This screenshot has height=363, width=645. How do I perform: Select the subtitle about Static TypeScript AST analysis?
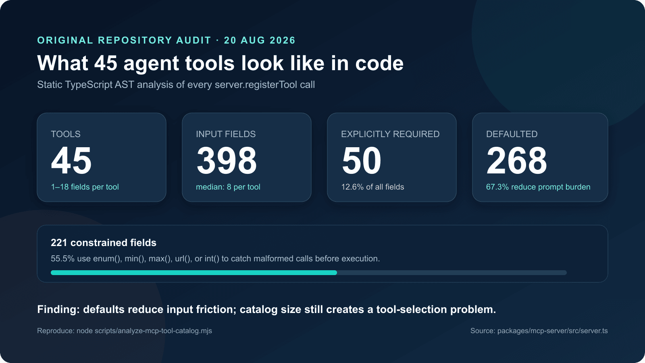click(176, 85)
